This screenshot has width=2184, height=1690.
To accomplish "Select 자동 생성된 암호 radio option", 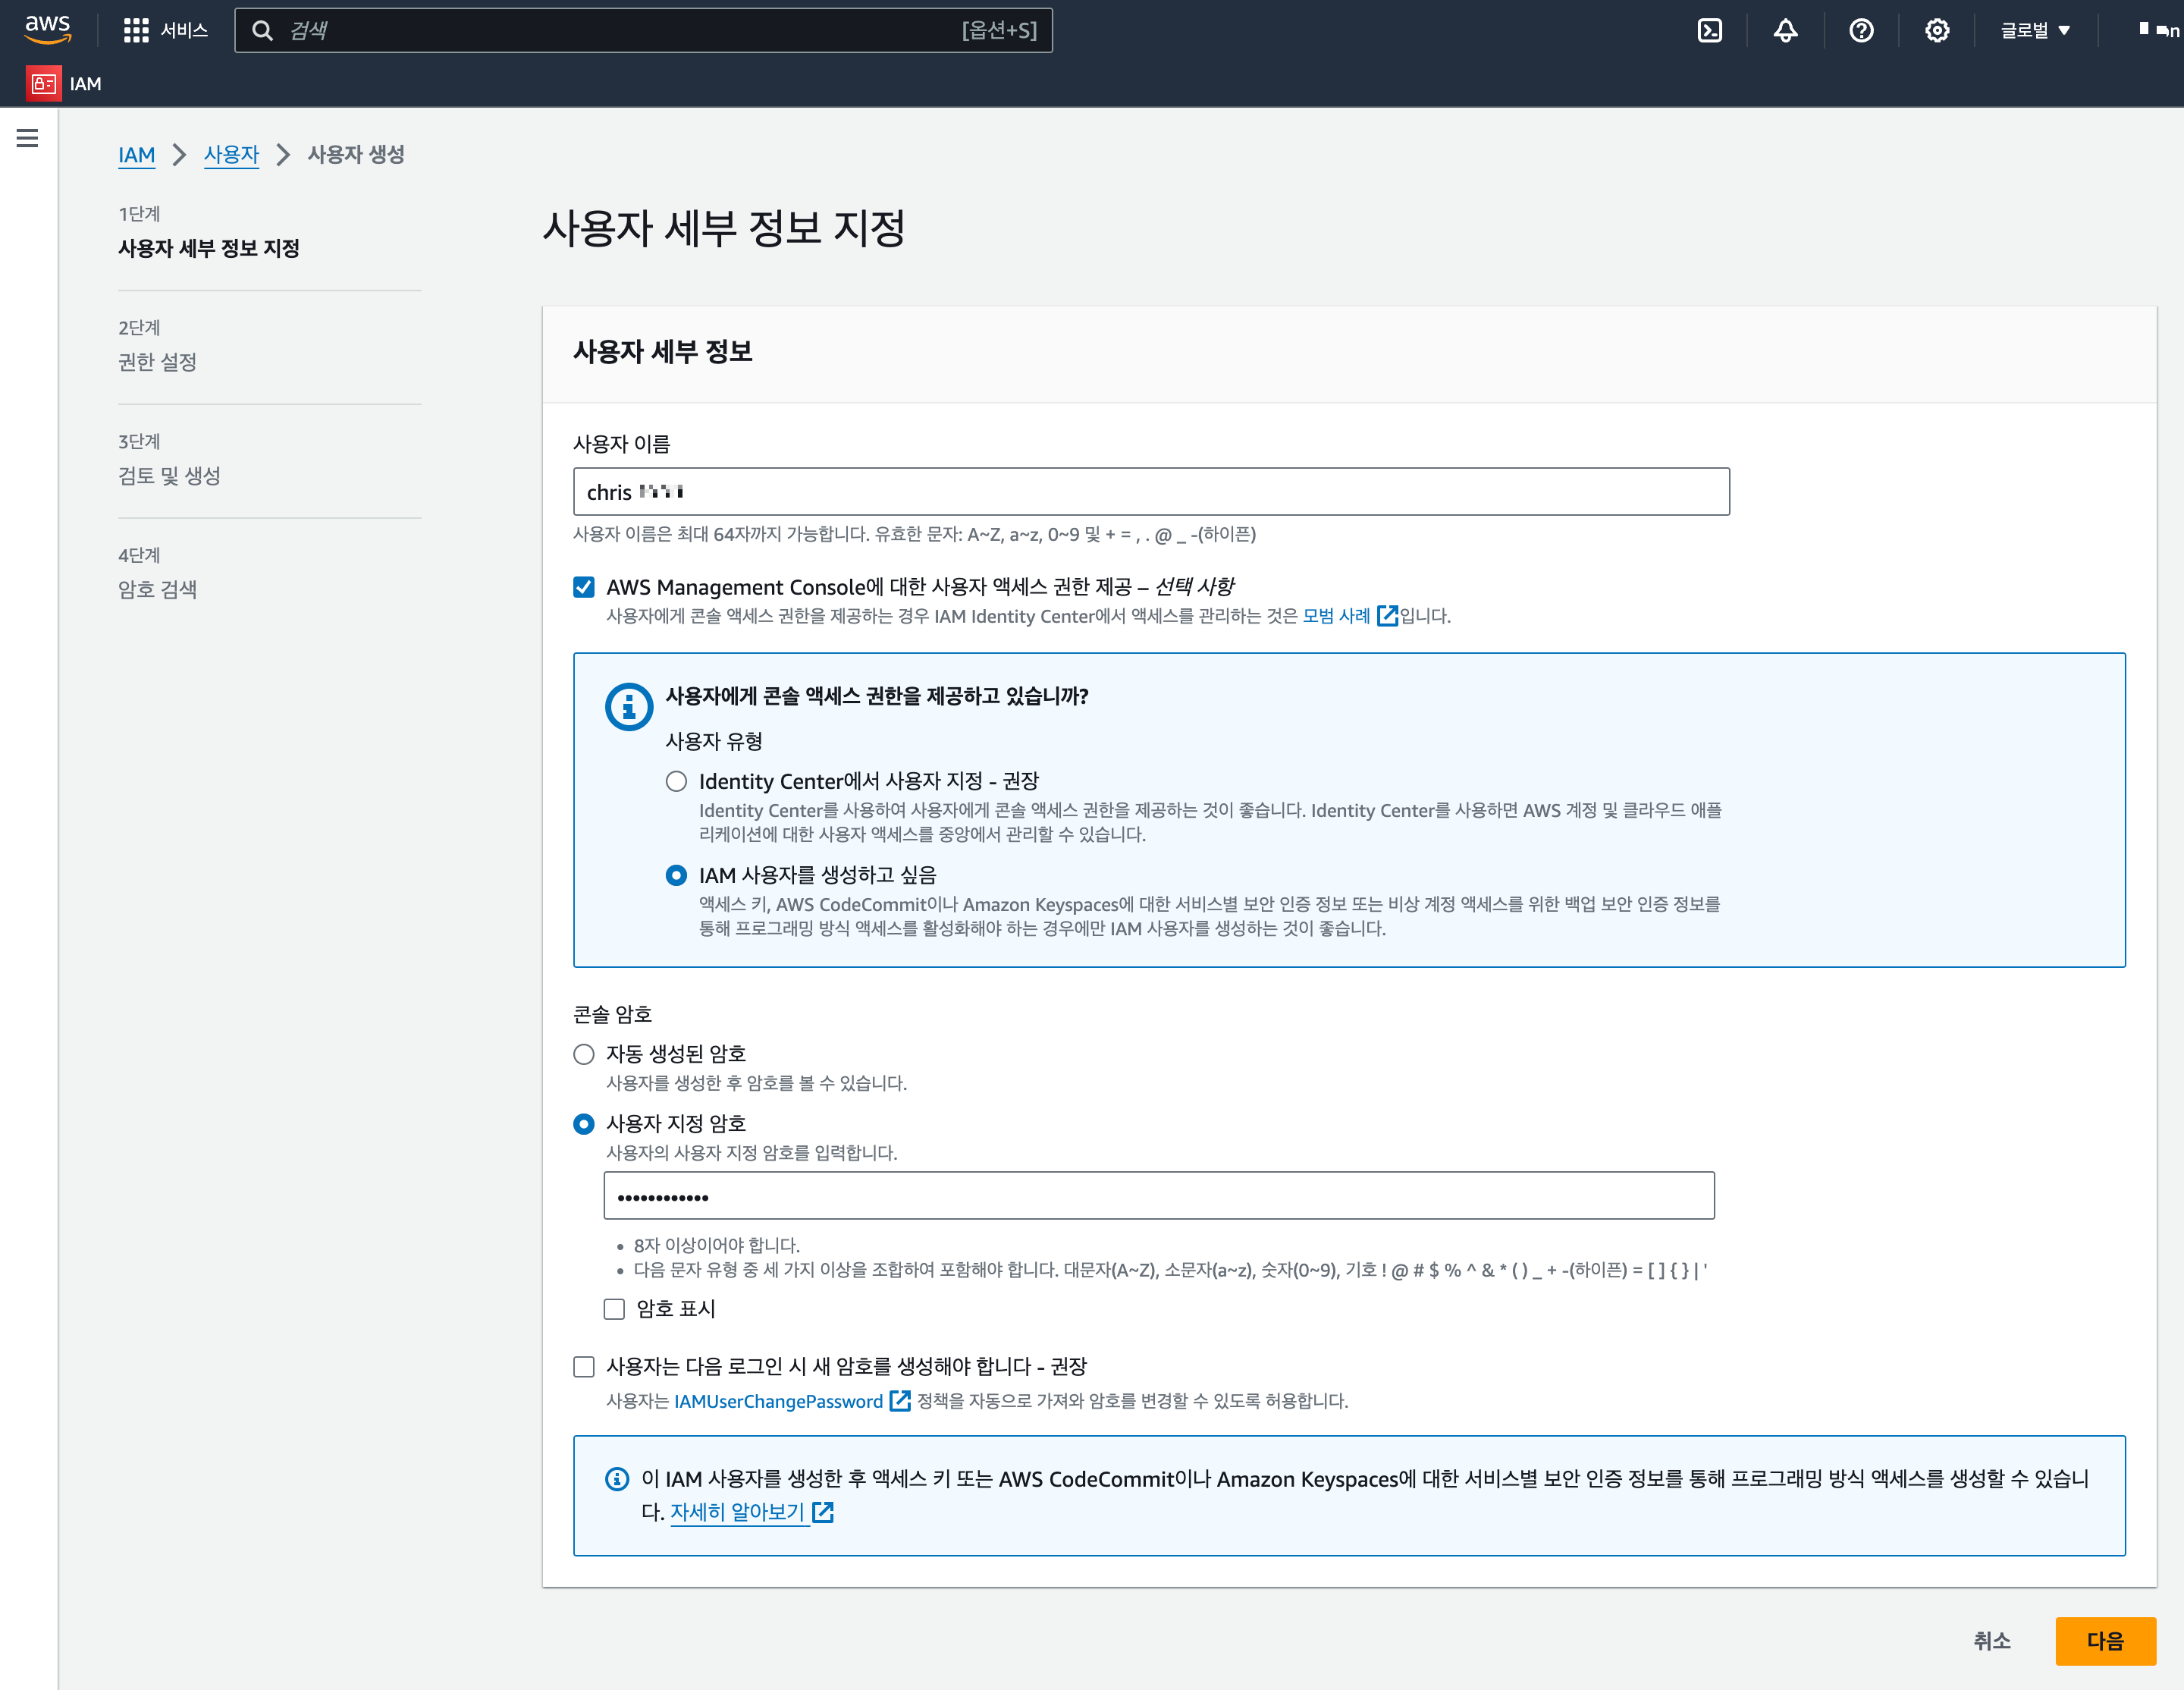I will click(x=584, y=1054).
